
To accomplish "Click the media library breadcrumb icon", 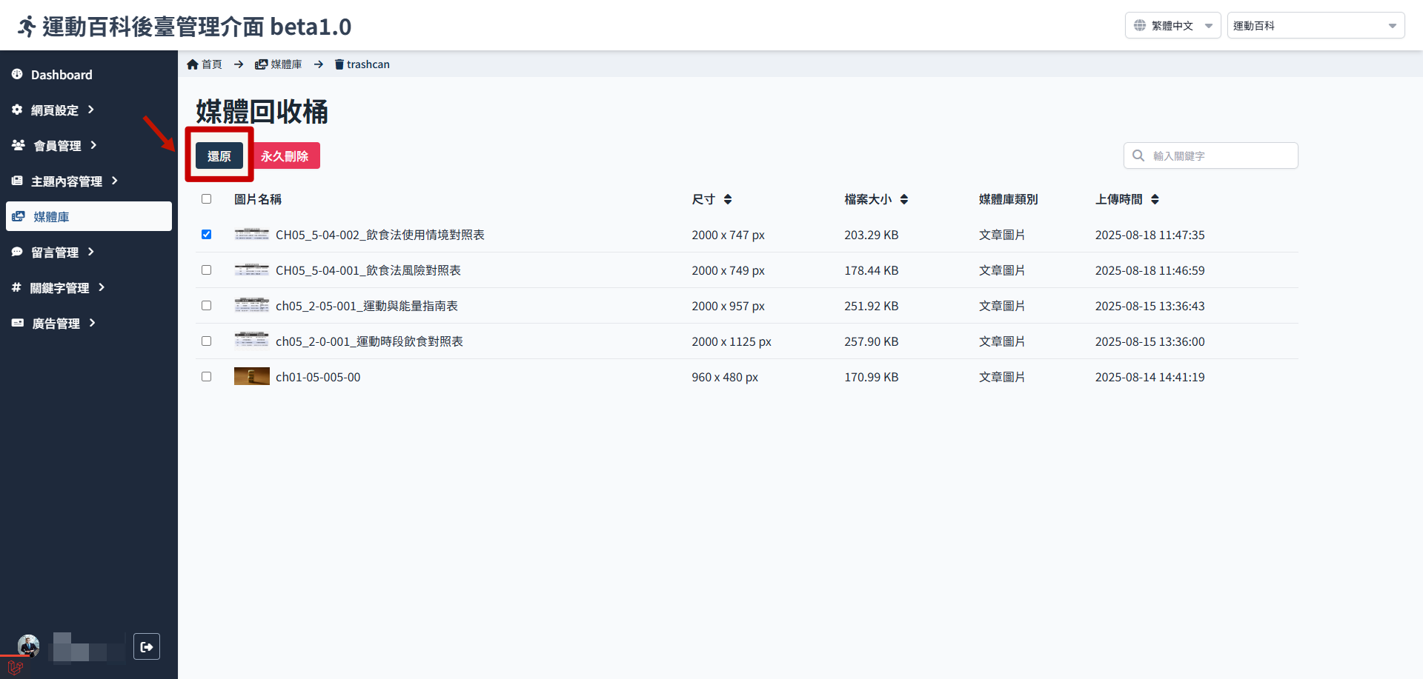I will pyautogui.click(x=261, y=64).
